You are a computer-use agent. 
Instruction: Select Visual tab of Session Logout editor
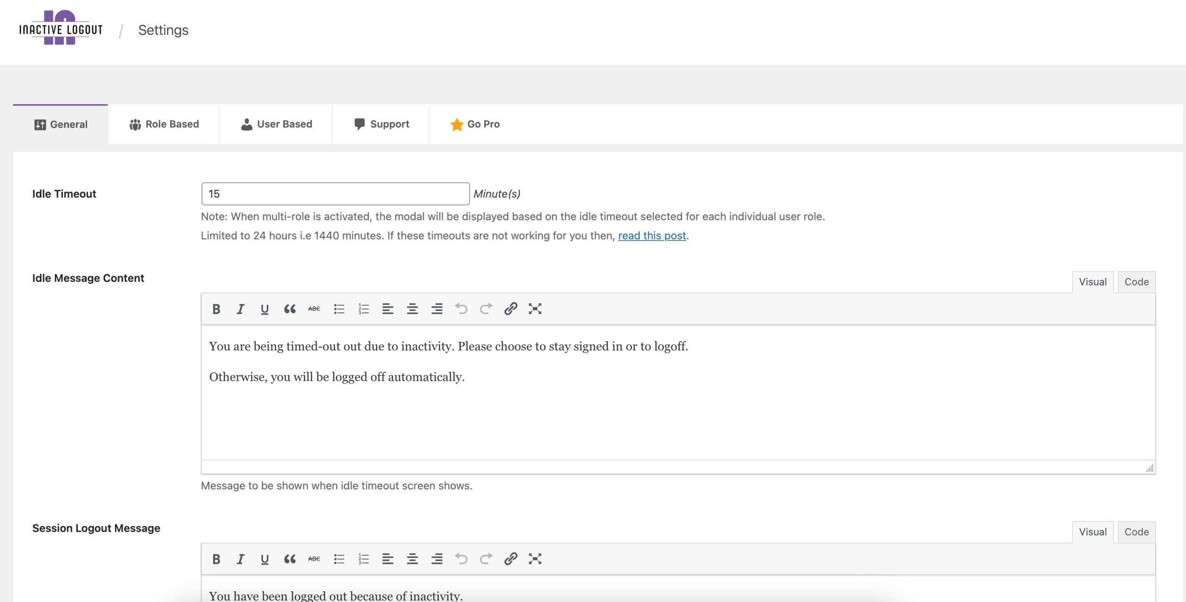click(1092, 532)
